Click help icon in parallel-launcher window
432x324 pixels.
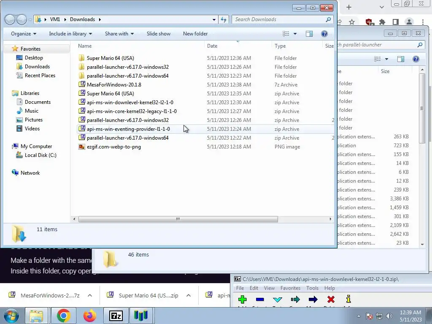(416, 59)
